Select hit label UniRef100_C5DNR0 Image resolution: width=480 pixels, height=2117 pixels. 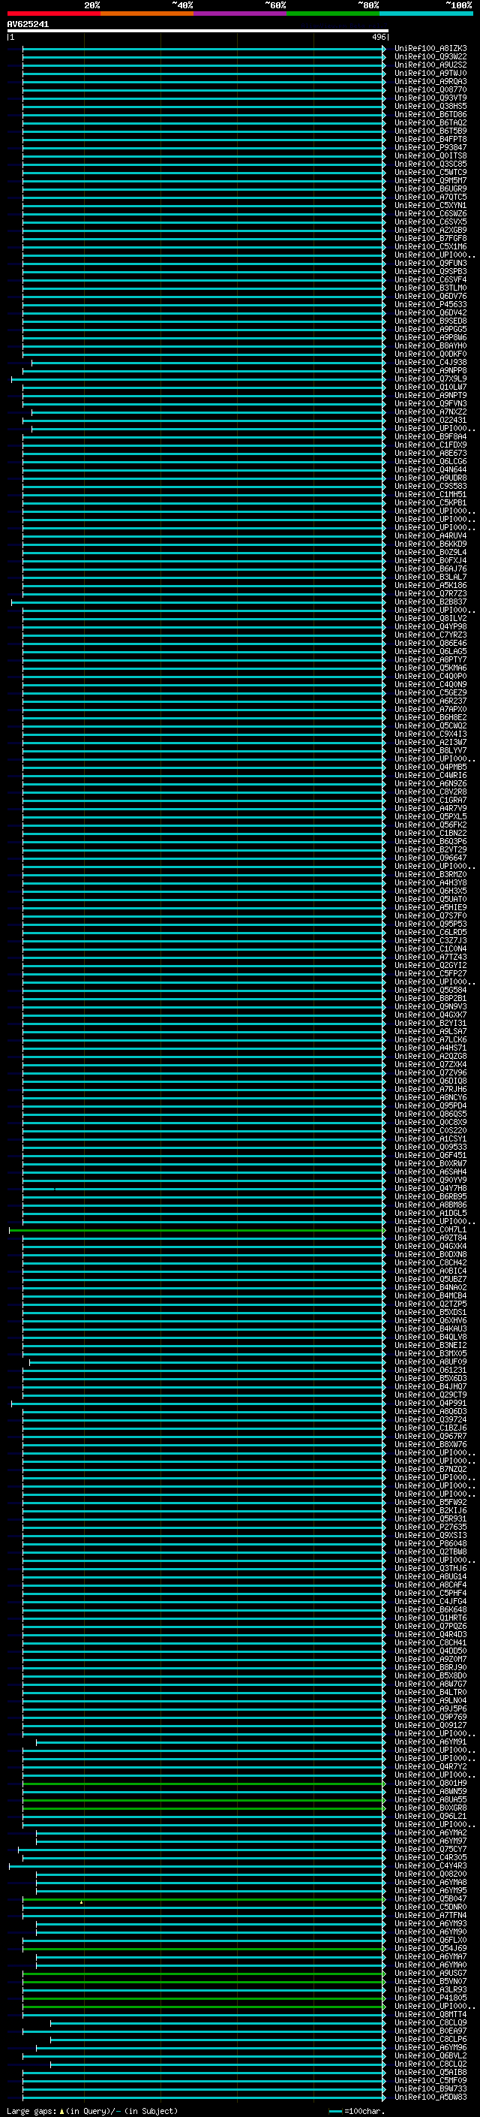tap(430, 1907)
